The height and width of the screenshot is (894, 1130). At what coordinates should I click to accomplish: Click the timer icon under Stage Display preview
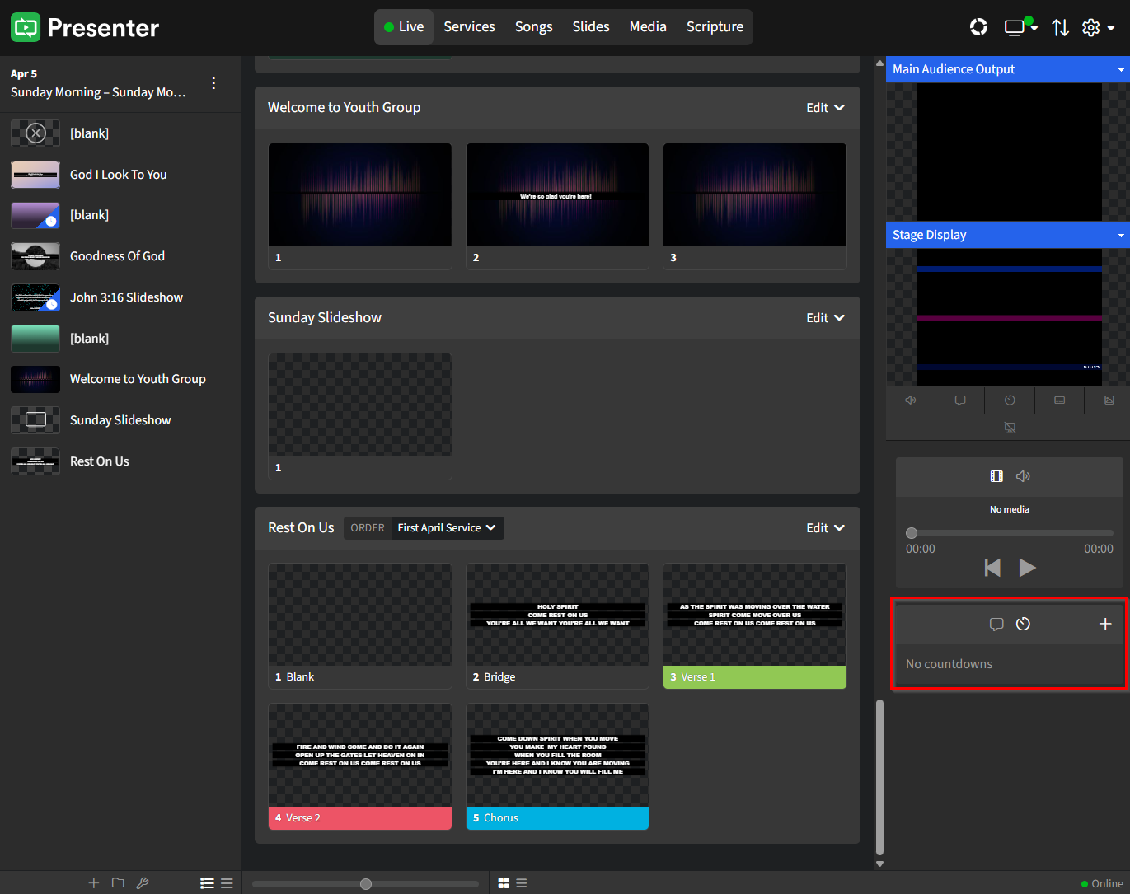1009,400
